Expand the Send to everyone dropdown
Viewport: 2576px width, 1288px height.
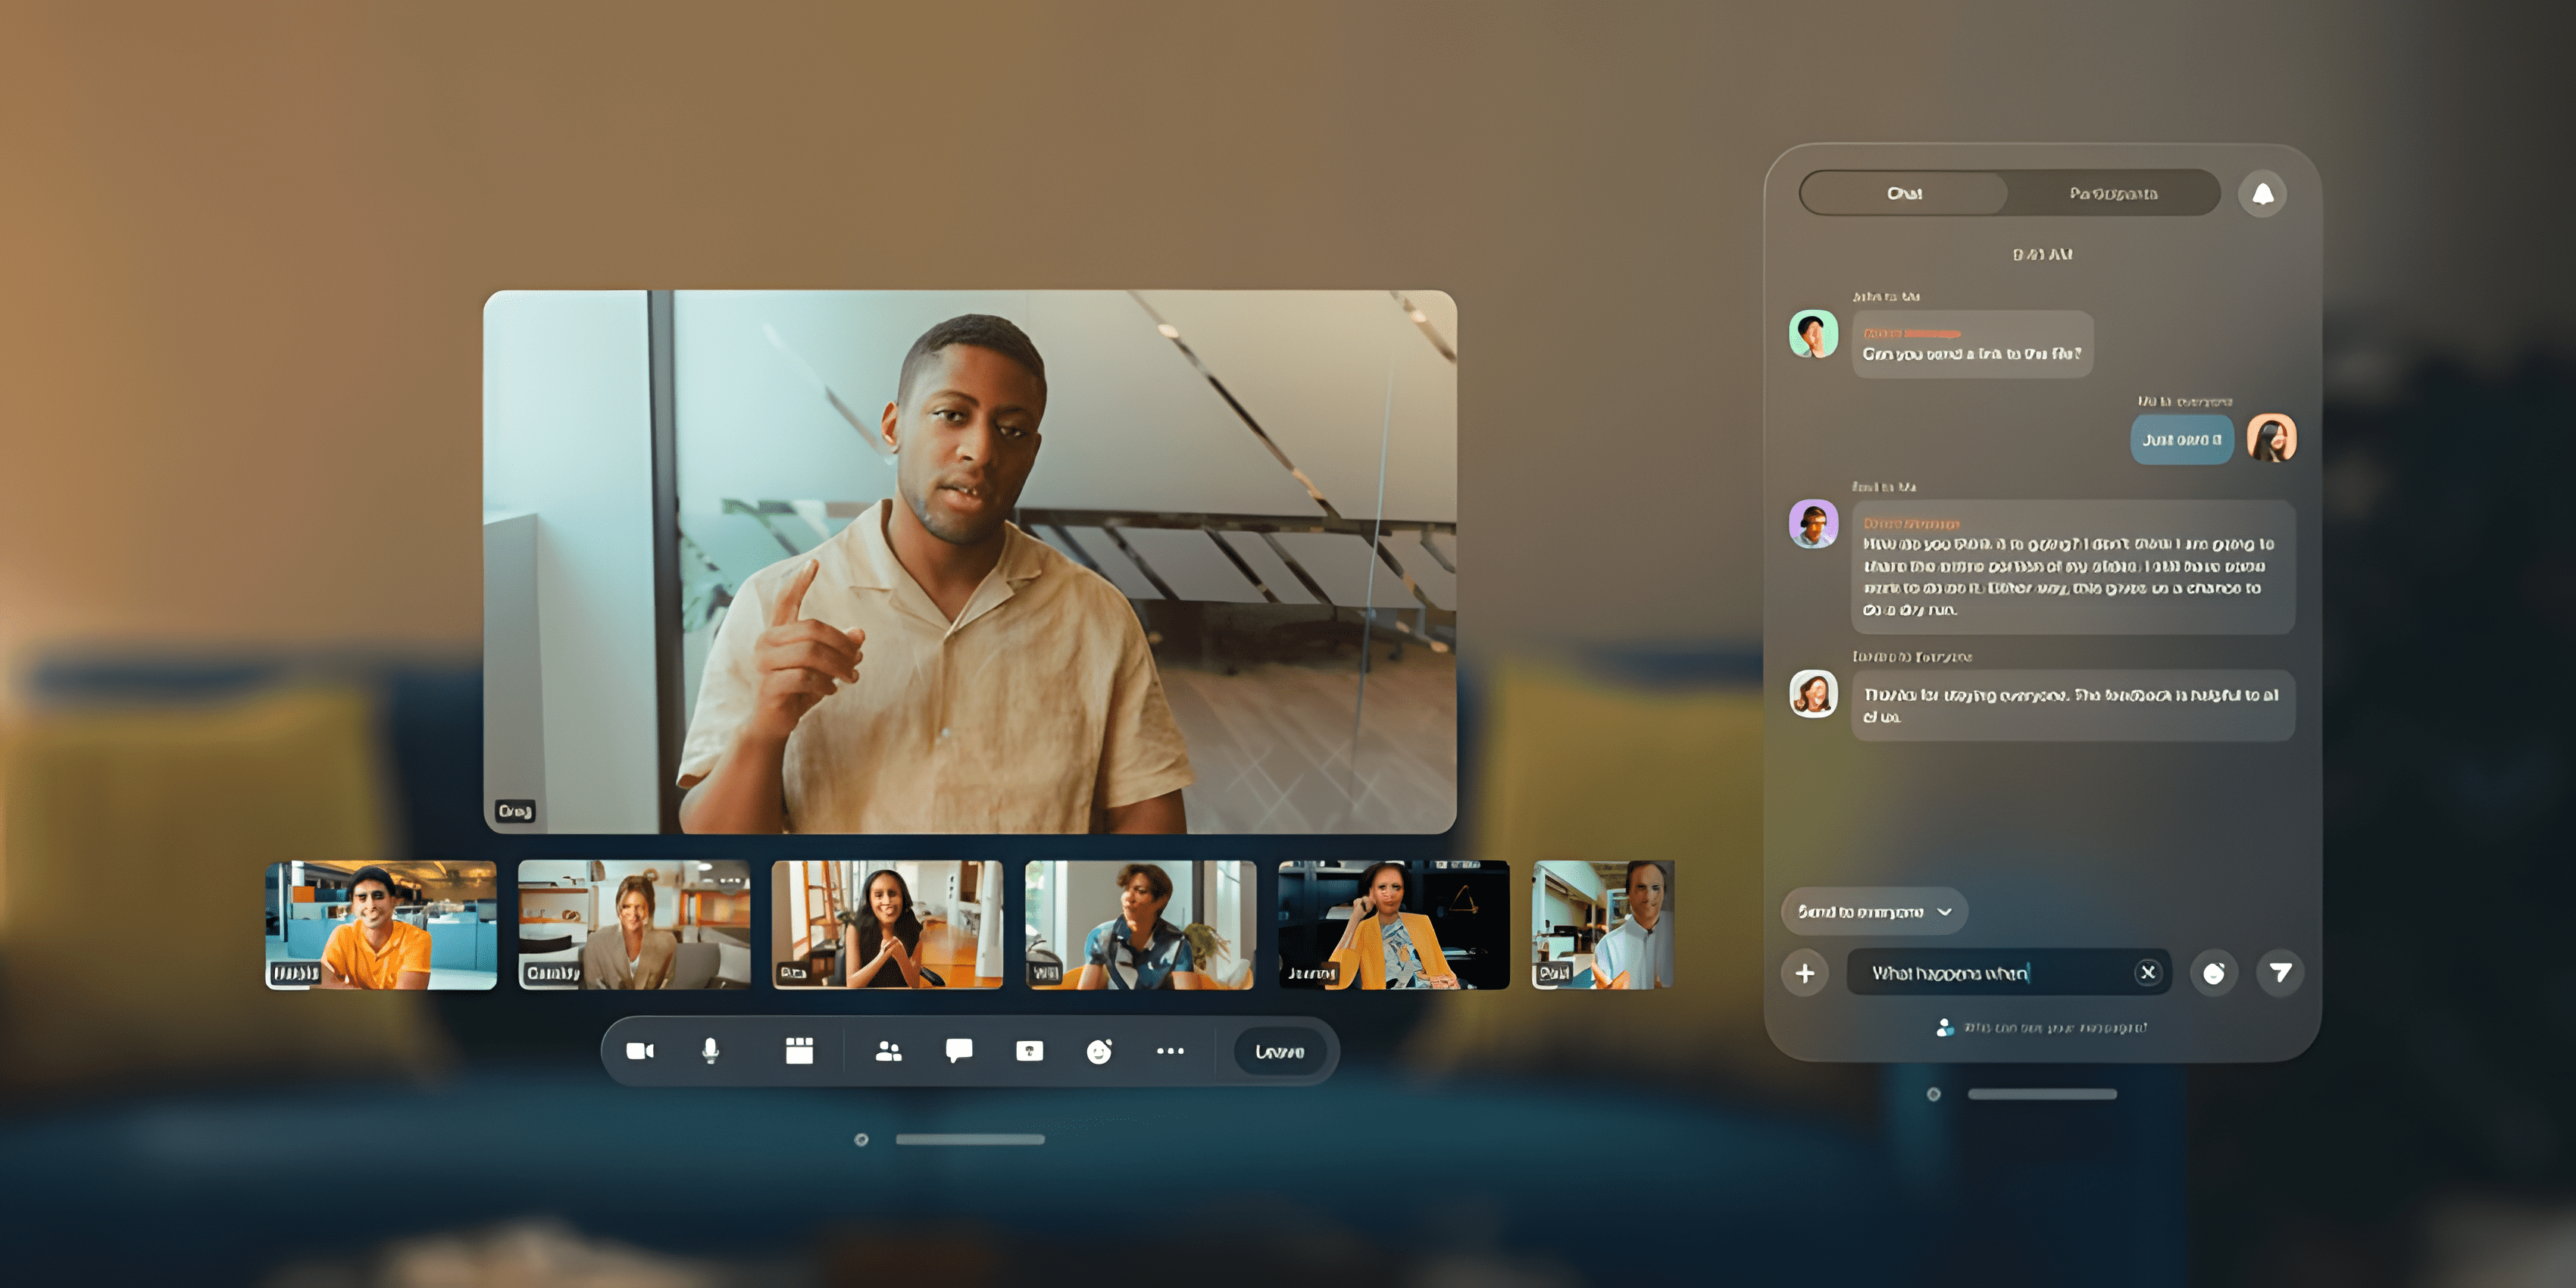point(1873,911)
